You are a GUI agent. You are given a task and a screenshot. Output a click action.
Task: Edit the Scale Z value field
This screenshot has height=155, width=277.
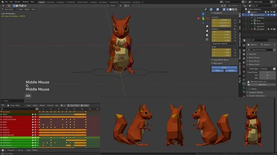tap(221, 56)
